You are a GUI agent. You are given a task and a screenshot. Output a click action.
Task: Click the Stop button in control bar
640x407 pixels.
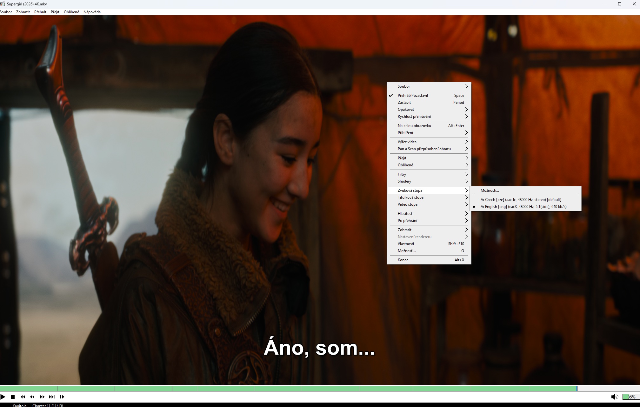point(13,397)
